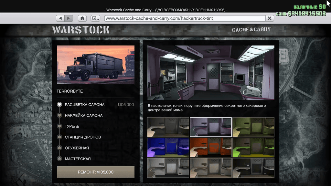Go back with the browser back arrow
331x186 pixels.
tap(60, 18)
